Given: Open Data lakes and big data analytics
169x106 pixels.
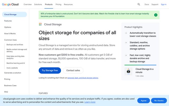Looking at the screenshot, I should [x=15, y=57].
